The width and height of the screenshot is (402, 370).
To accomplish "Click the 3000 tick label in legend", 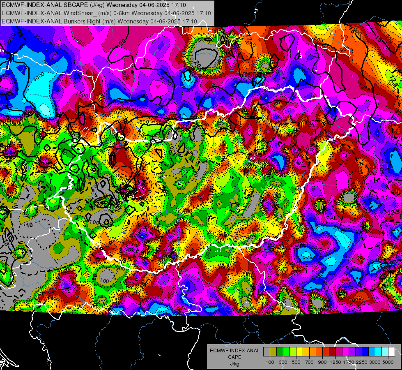I will pyautogui.click(x=375, y=362).
